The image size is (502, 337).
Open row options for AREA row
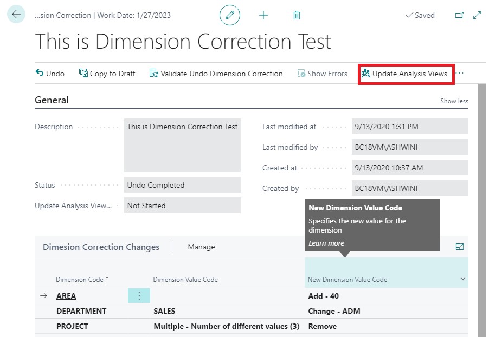(139, 296)
